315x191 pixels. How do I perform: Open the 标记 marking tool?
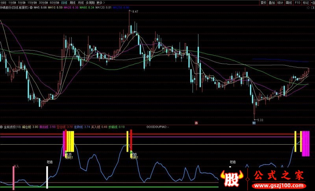305,2
